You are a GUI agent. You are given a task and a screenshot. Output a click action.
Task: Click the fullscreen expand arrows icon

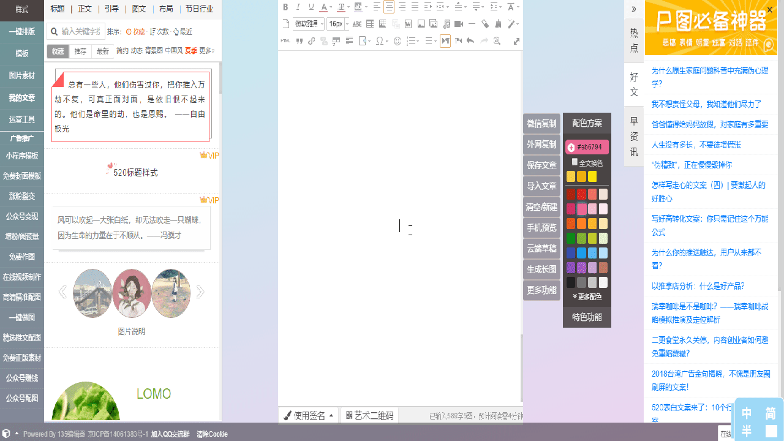click(x=516, y=41)
